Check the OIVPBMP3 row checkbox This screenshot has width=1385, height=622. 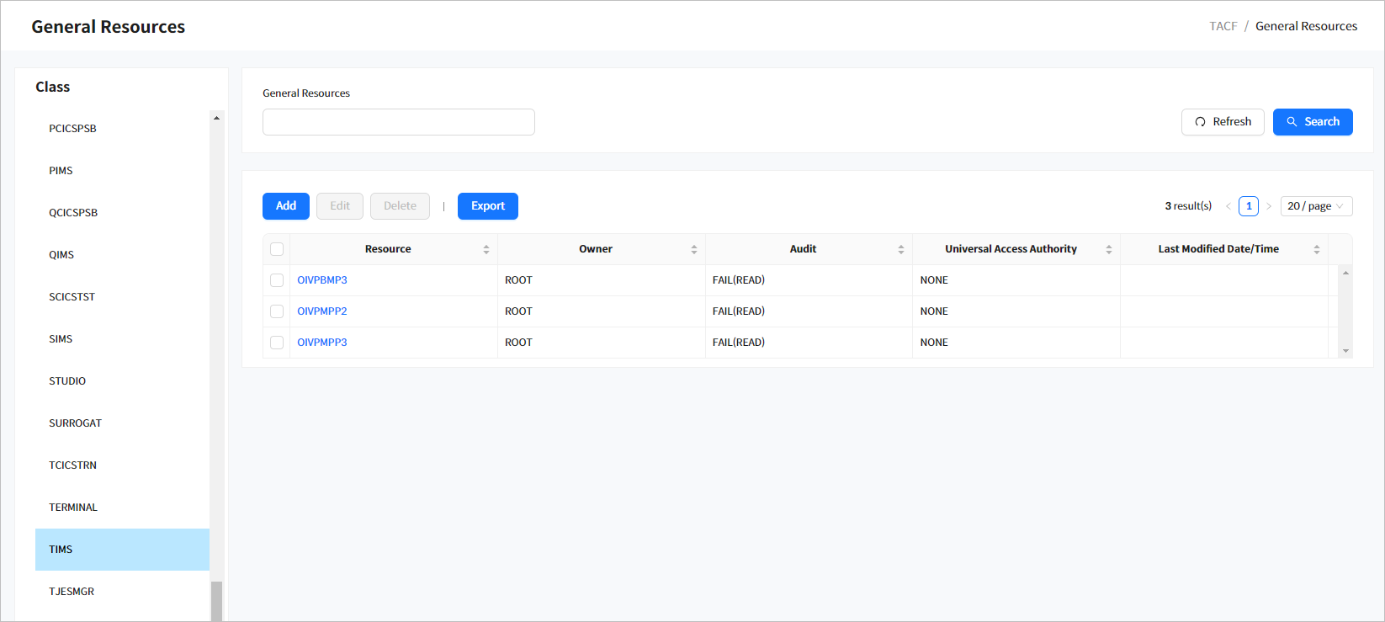coord(277,280)
